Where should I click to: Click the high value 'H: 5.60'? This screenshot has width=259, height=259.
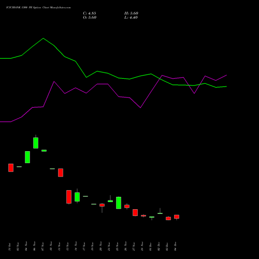point(131,13)
